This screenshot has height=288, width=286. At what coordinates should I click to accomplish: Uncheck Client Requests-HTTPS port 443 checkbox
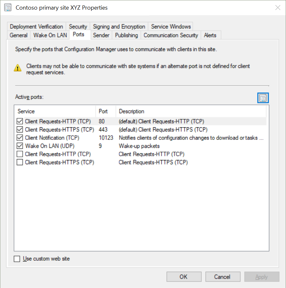pyautogui.click(x=20, y=130)
